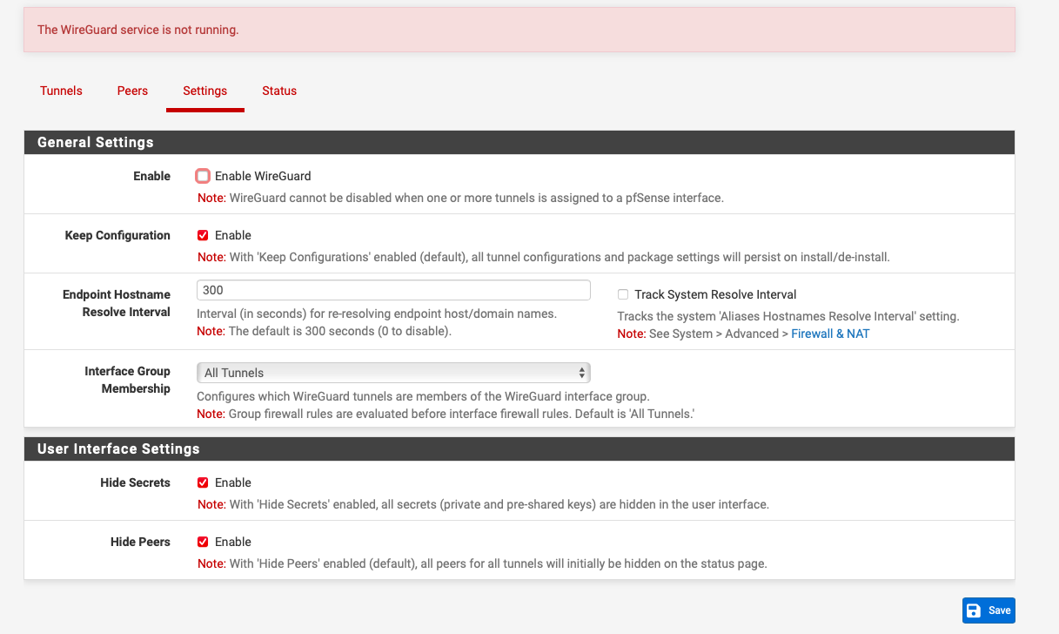
Task: Follow the Firewall & NAT link
Action: [829, 334]
